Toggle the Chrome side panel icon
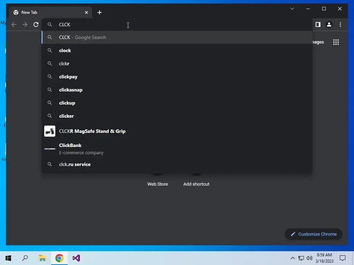This screenshot has height=265, width=354. click(318, 24)
